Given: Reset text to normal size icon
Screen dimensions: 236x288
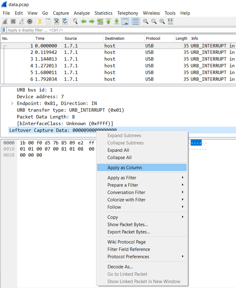Looking at the screenshot, I should point(162,21).
